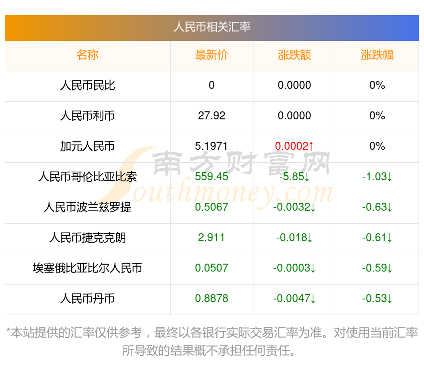Click the latest price 5.1971

[212, 146]
